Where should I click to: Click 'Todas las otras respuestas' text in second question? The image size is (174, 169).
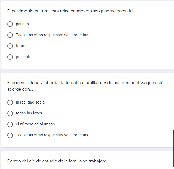(x=52, y=135)
